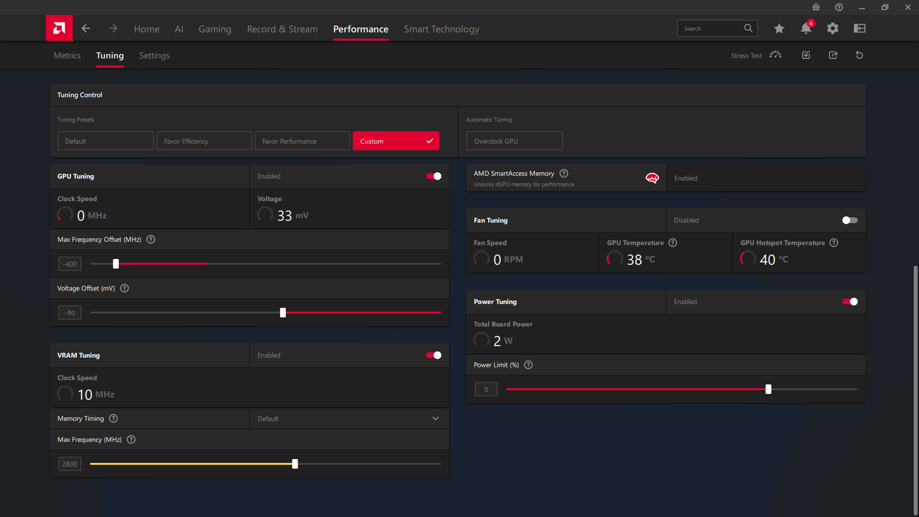Click the Max Frequency Offset slider handle
The image size is (919, 517).
116,264
